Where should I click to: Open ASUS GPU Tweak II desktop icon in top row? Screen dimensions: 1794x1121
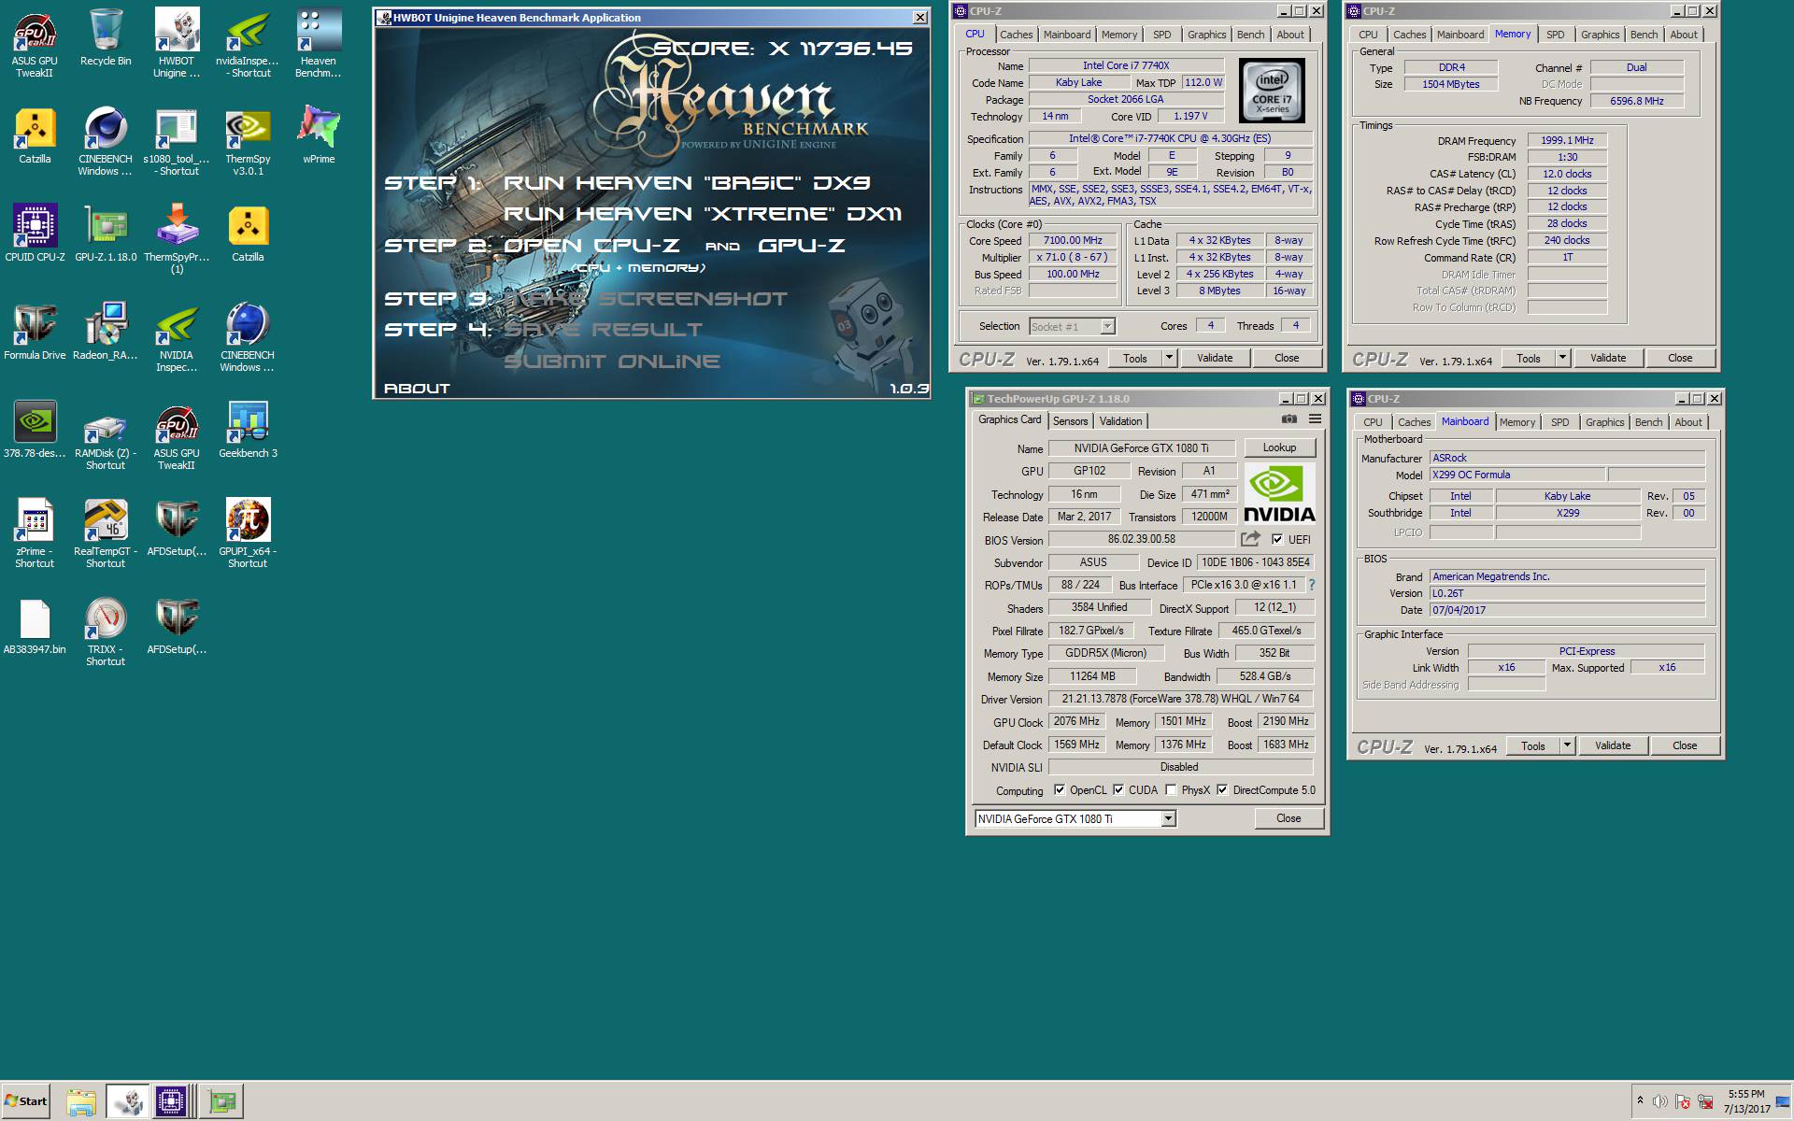pyautogui.click(x=35, y=44)
